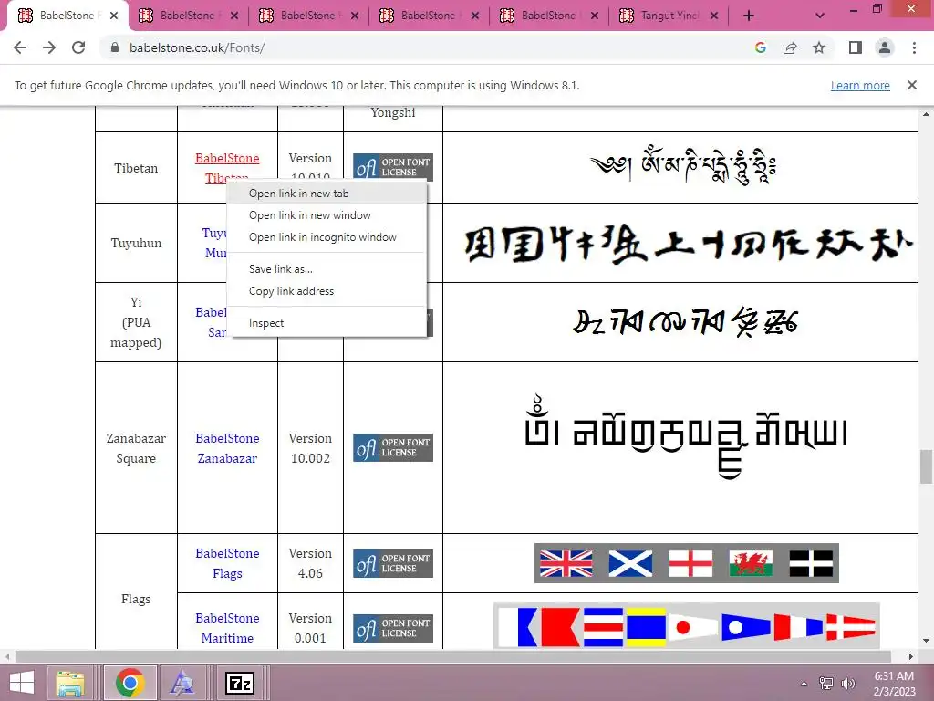The height and width of the screenshot is (701, 934).
Task: Click the Open Font License badge in Maritime row
Action: (393, 628)
